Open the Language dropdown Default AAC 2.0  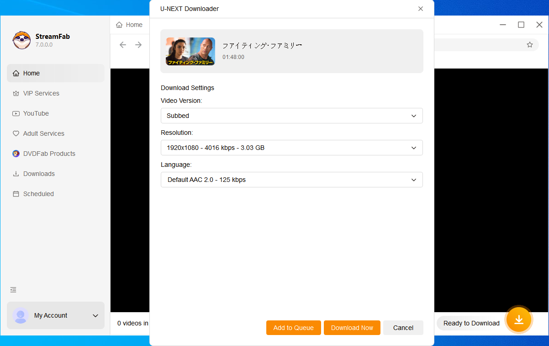click(x=291, y=180)
